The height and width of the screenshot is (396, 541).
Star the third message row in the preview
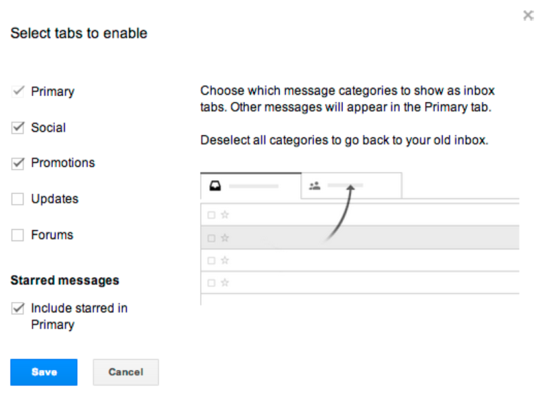pyautogui.click(x=224, y=259)
